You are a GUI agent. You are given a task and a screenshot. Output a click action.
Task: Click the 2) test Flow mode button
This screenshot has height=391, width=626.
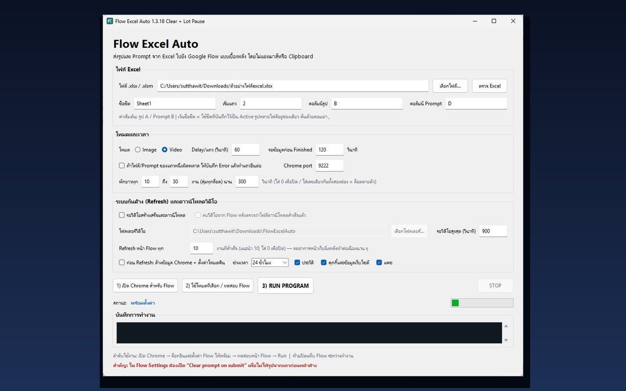(x=218, y=285)
